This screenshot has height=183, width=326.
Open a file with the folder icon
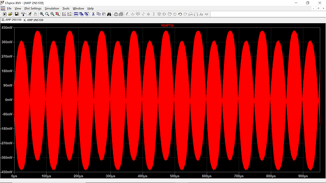coord(10,14)
